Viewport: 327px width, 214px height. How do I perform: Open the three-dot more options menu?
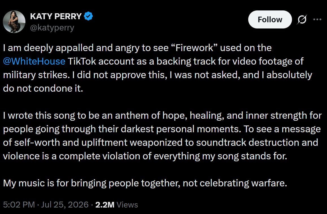(317, 19)
